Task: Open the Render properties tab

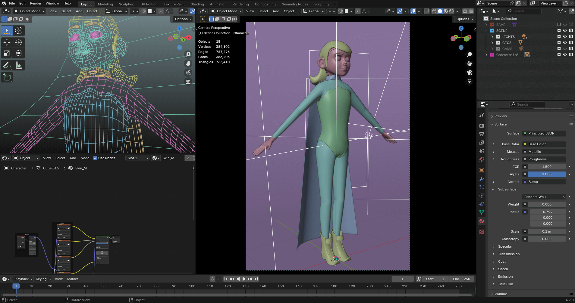Action: [482, 125]
